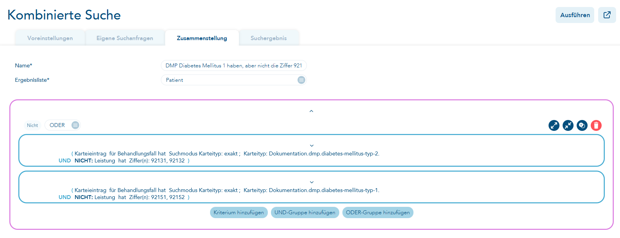Click the Ergebnisliste list icon
620x238 pixels.
(301, 80)
